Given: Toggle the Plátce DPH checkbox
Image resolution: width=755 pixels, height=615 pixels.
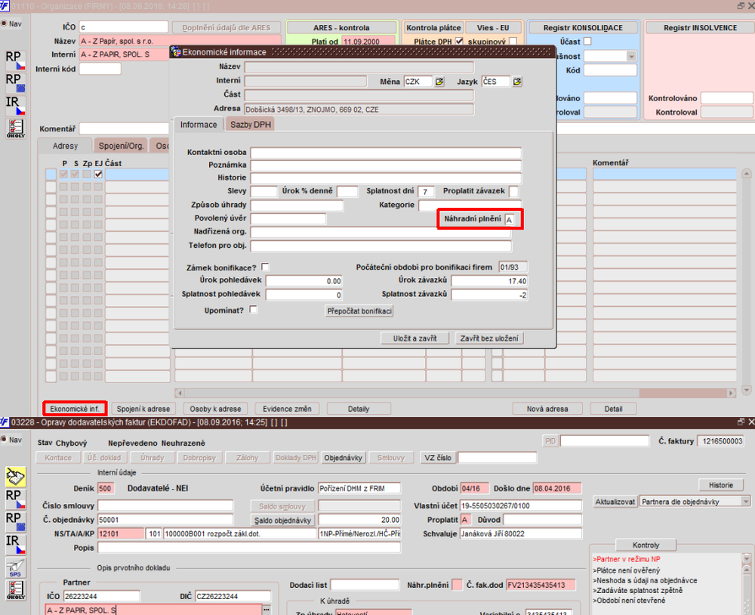Looking at the screenshot, I should click(459, 42).
